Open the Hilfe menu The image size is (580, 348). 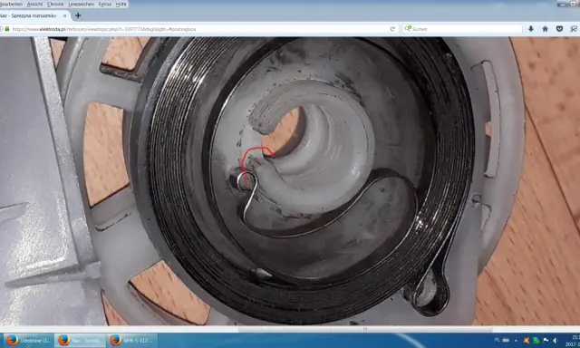[121, 4]
